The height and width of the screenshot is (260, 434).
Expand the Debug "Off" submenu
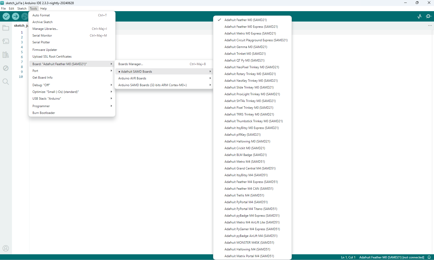pyautogui.click(x=72, y=85)
